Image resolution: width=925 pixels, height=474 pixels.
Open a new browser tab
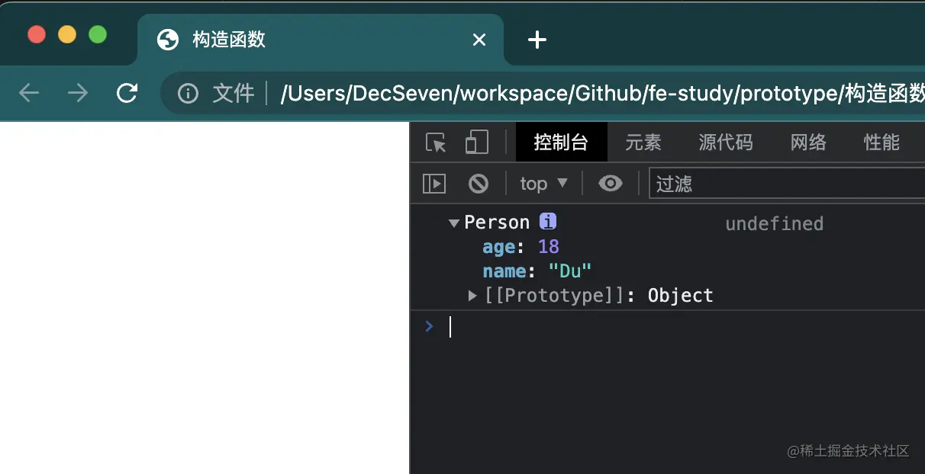(537, 40)
